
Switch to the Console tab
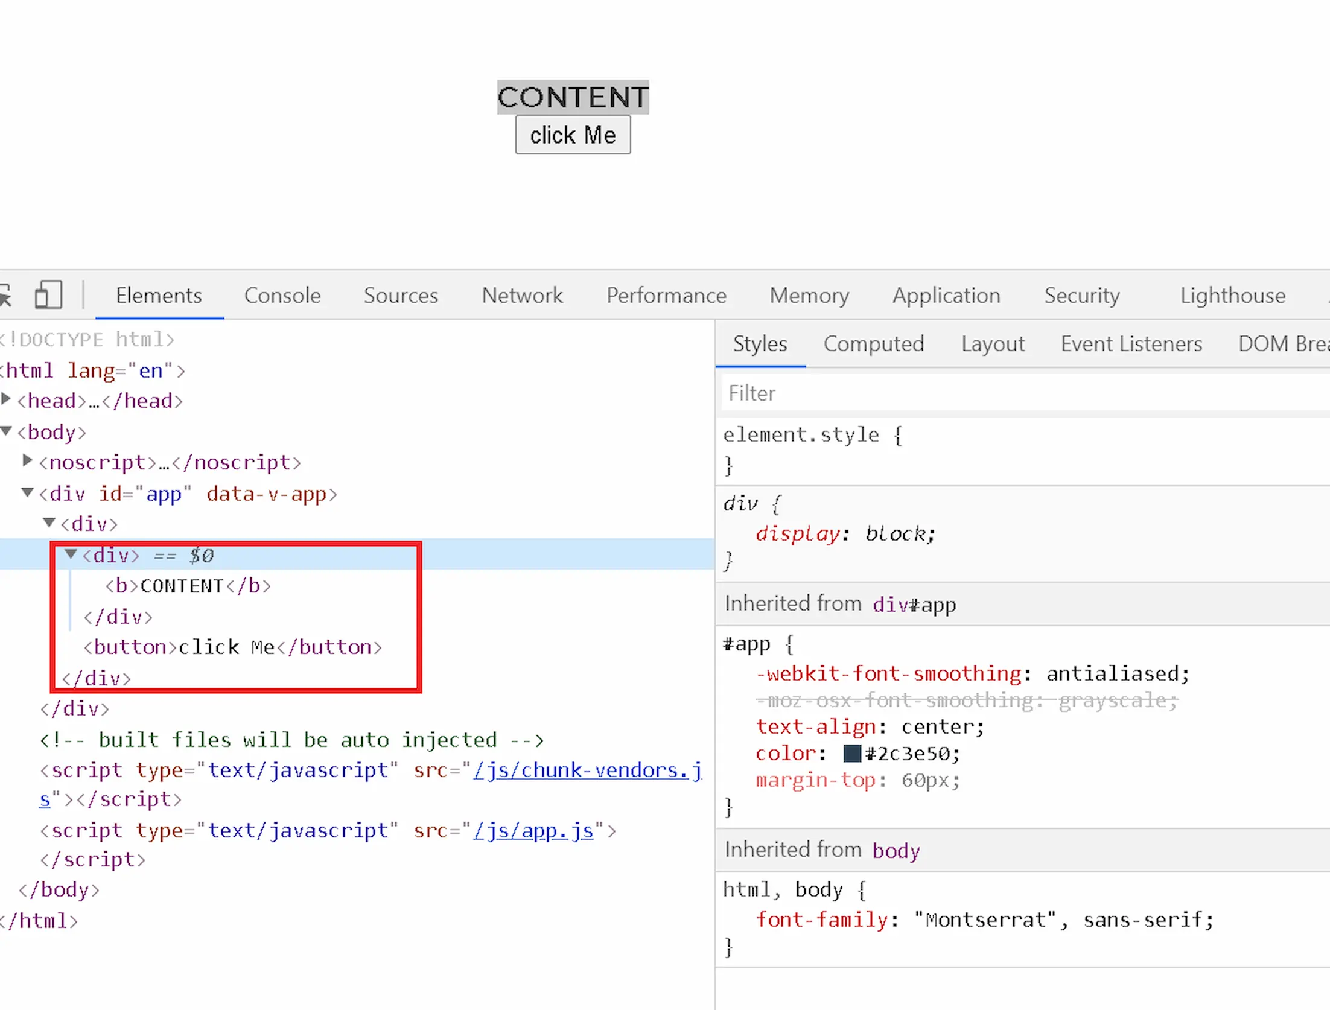[282, 295]
